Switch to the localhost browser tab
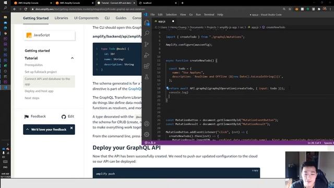Screen dimensions: 334x188 (x=158, y=3)
